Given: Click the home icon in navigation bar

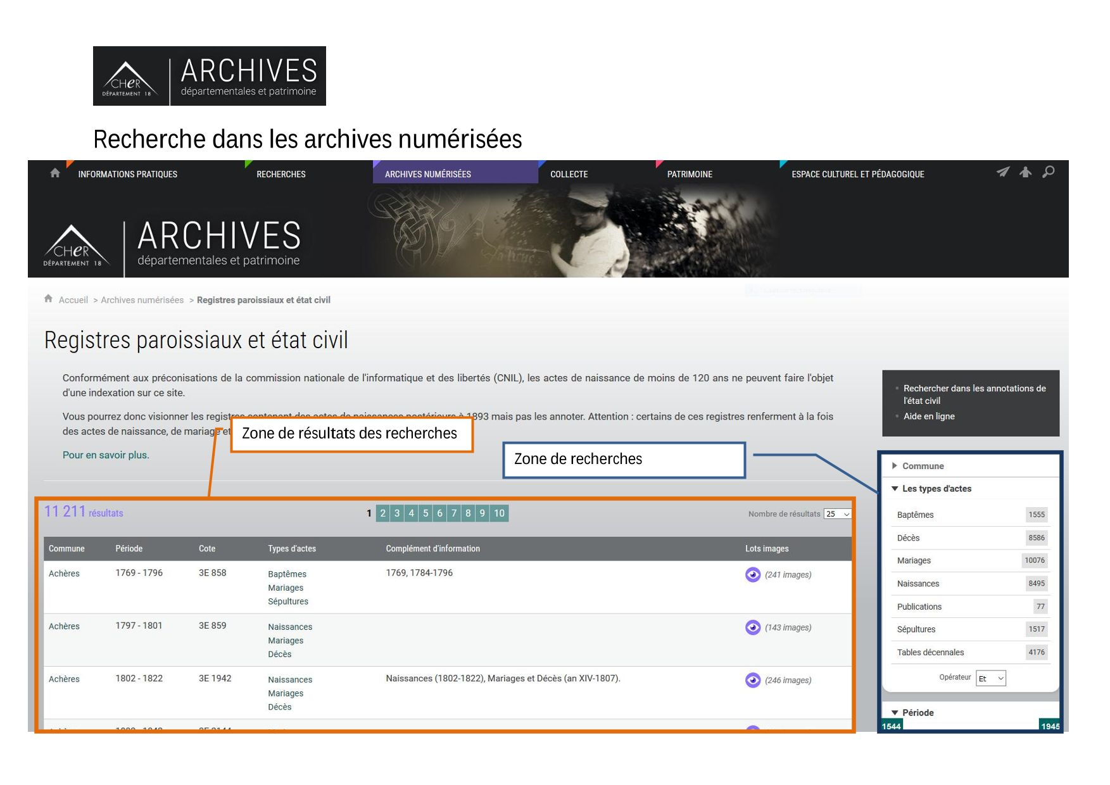Looking at the screenshot, I should tap(55, 173).
